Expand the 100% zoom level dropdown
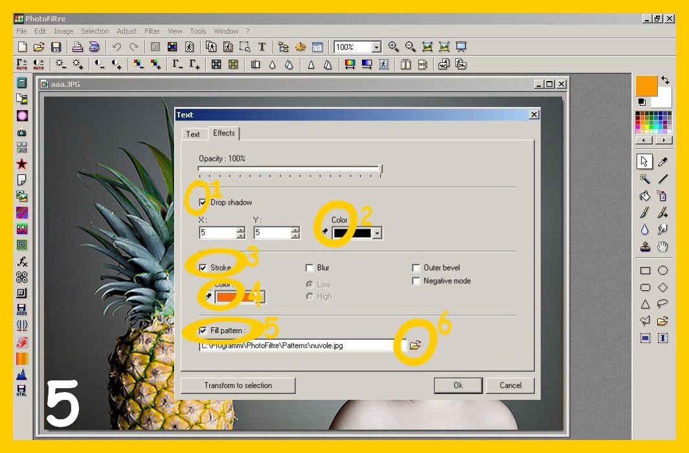The image size is (689, 453). (376, 47)
